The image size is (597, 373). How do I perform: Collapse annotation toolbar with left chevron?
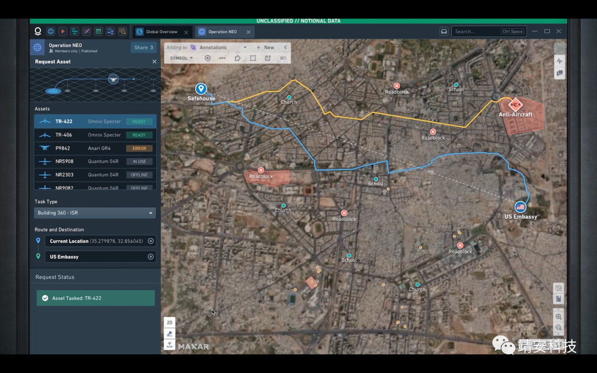[285, 48]
